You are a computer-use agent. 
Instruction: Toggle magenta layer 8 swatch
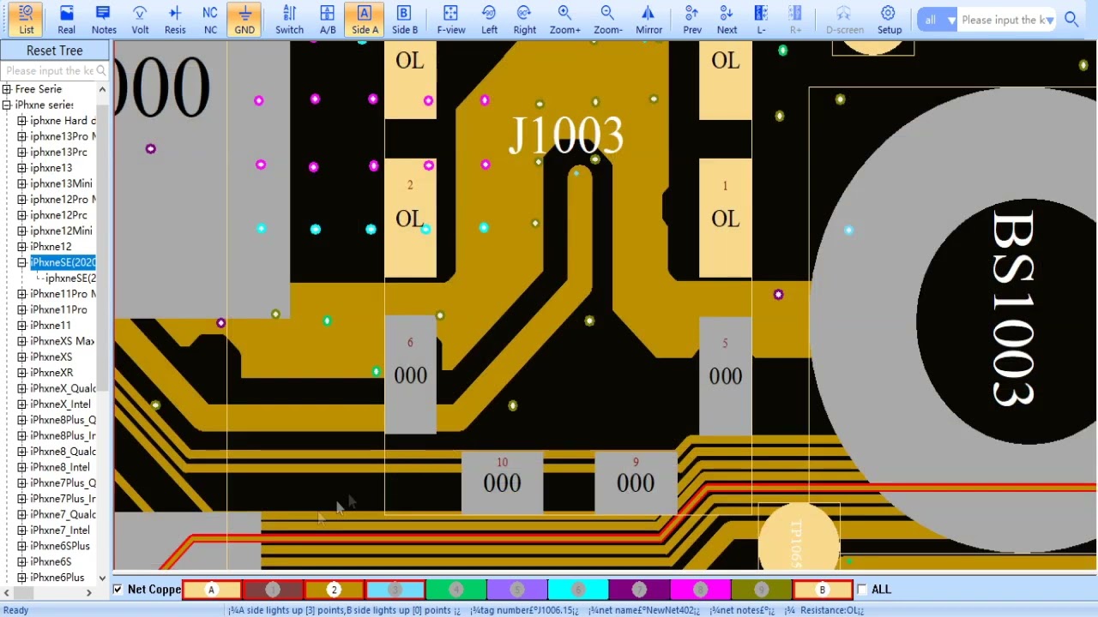tap(700, 590)
